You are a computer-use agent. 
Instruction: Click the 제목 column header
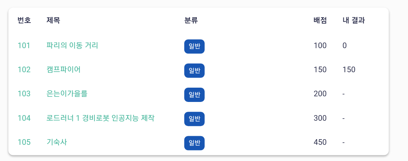click(53, 20)
